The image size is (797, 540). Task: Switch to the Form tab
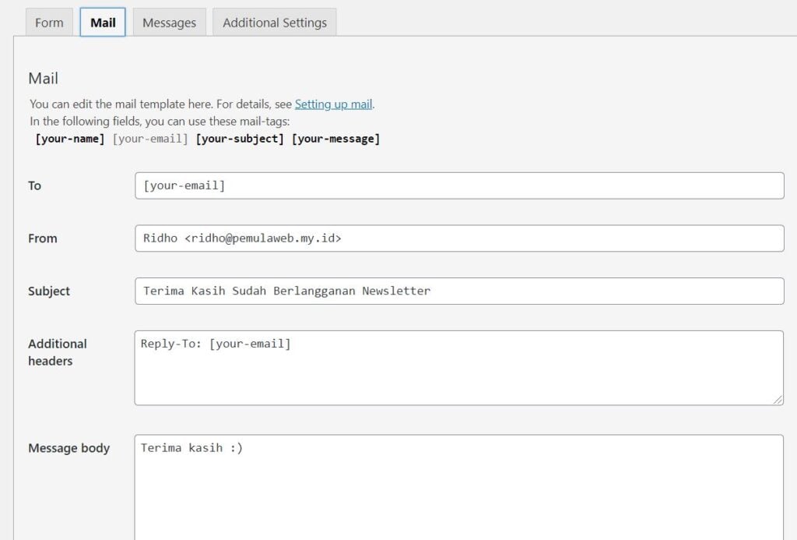[x=49, y=23]
